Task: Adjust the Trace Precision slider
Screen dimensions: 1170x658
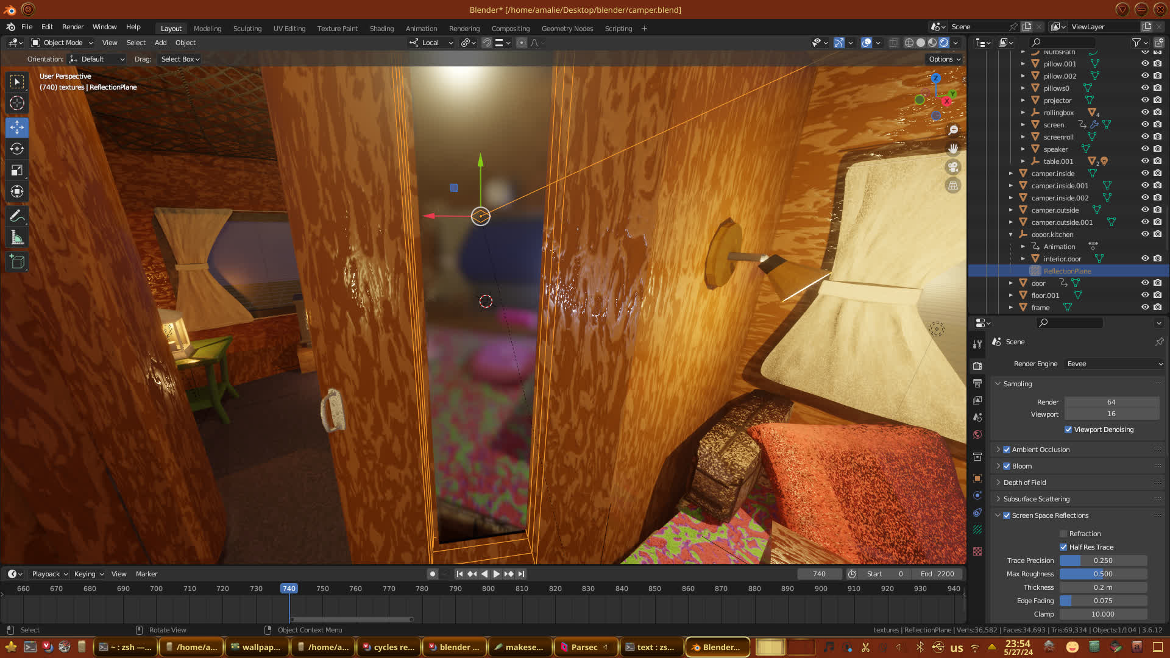Action: pos(1103,561)
